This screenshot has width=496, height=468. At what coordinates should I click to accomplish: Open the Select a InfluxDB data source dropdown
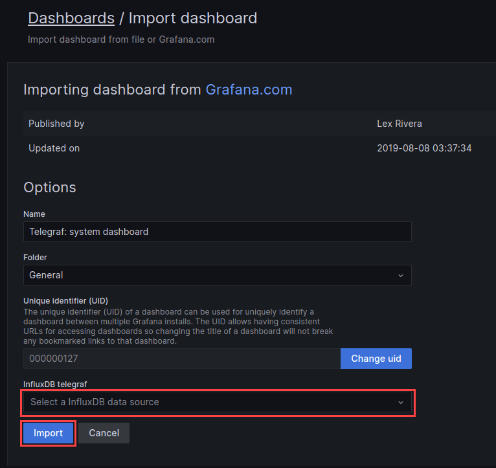[218, 402]
